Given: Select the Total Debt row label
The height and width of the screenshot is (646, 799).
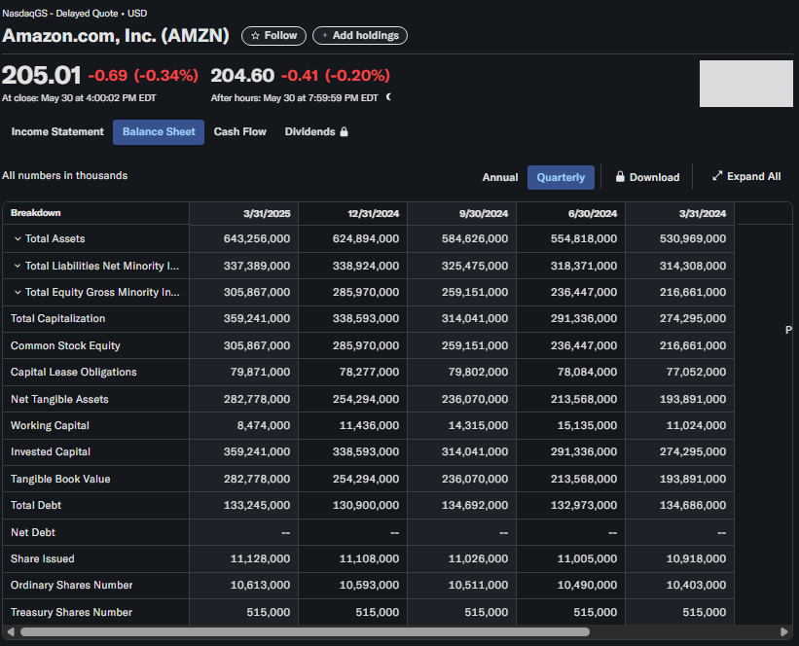Looking at the screenshot, I should tap(36, 505).
